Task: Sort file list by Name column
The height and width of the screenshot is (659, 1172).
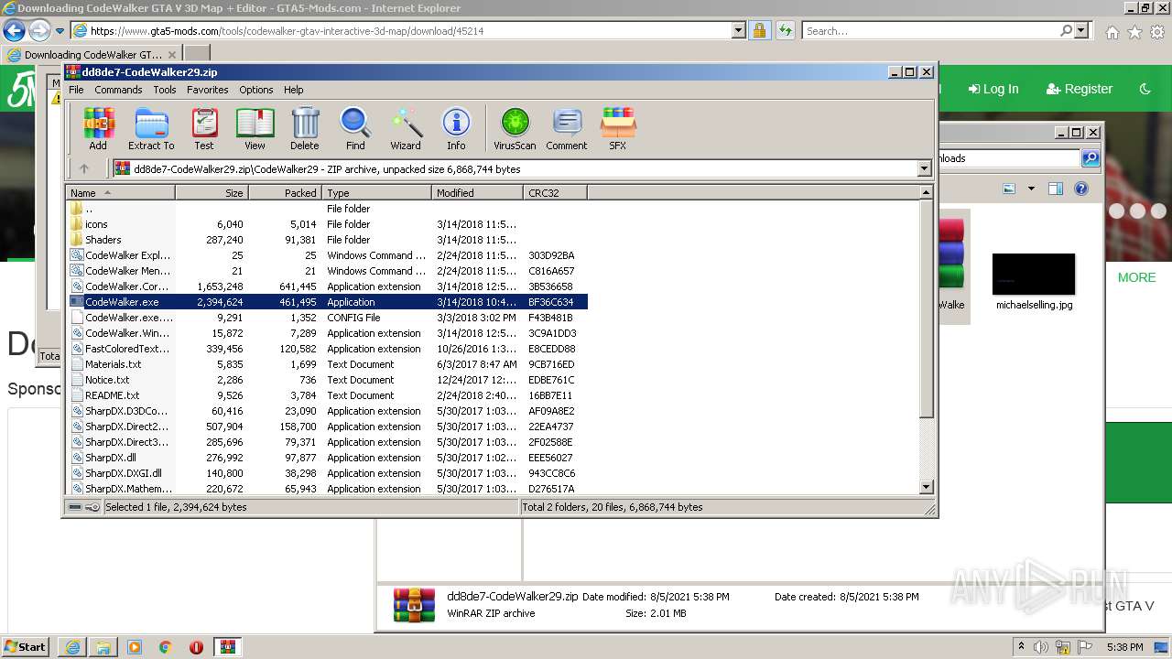Action: [121, 193]
